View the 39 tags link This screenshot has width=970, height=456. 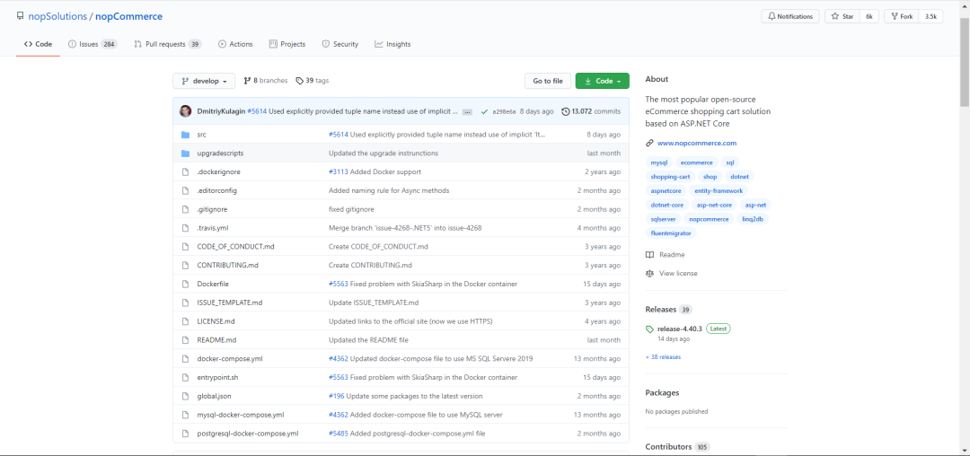312,80
